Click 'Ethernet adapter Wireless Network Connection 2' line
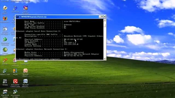 click(41, 49)
